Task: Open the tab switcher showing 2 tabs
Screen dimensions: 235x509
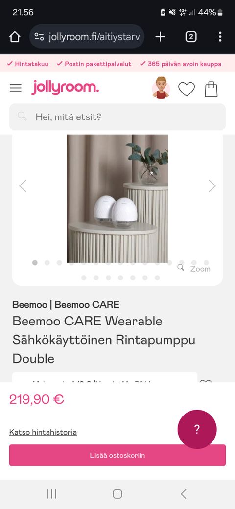Action: (x=191, y=37)
